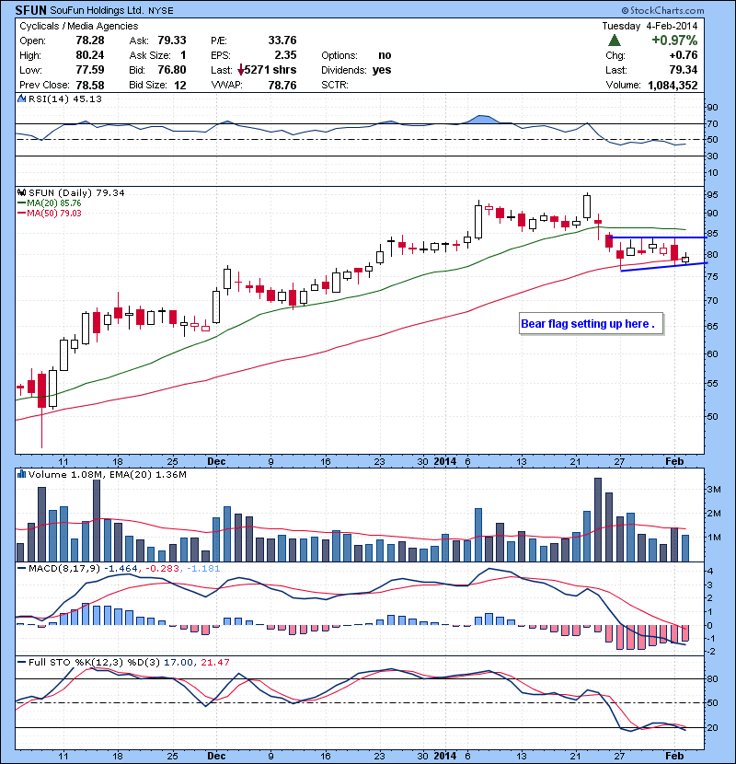Image resolution: width=736 pixels, height=764 pixels.
Task: Click the P/E value 33.76
Action: (282, 40)
